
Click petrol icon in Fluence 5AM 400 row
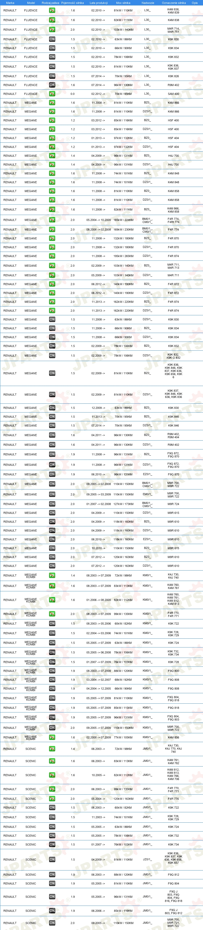click(52, 94)
